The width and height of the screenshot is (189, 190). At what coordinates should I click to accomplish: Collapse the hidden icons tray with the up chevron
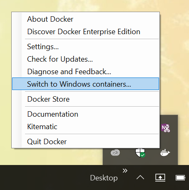[140, 177]
